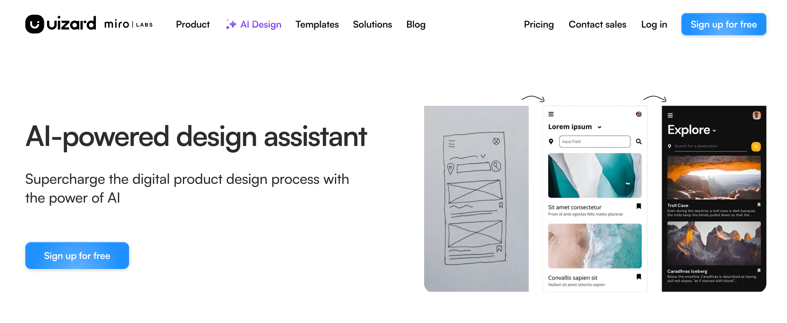Toggle the bookmark on Troll Cave card

coord(759,205)
